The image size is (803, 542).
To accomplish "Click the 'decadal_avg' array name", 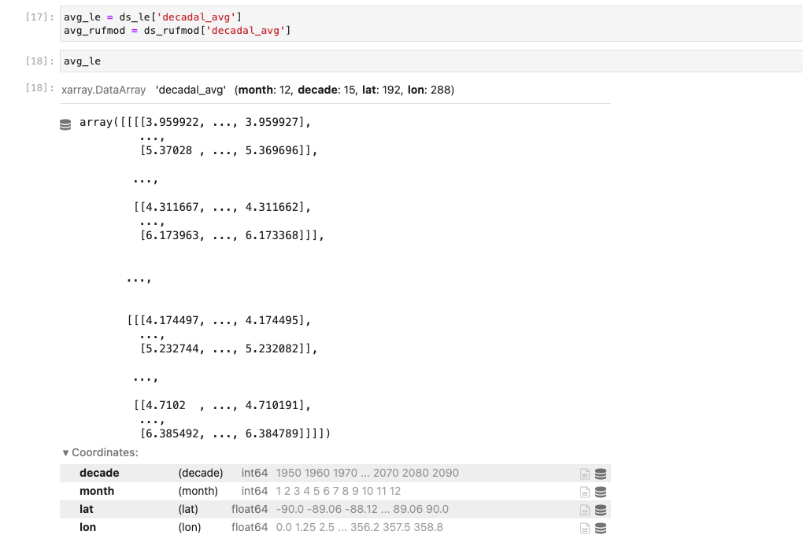I will click(191, 90).
